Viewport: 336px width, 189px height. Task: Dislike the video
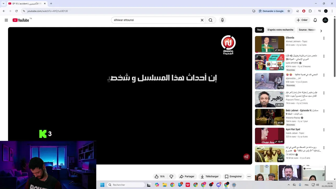pos(171,176)
